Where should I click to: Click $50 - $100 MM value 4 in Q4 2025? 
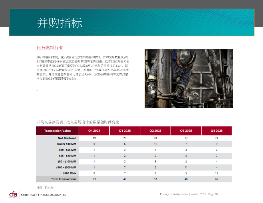pyautogui.click(x=217, y=162)
